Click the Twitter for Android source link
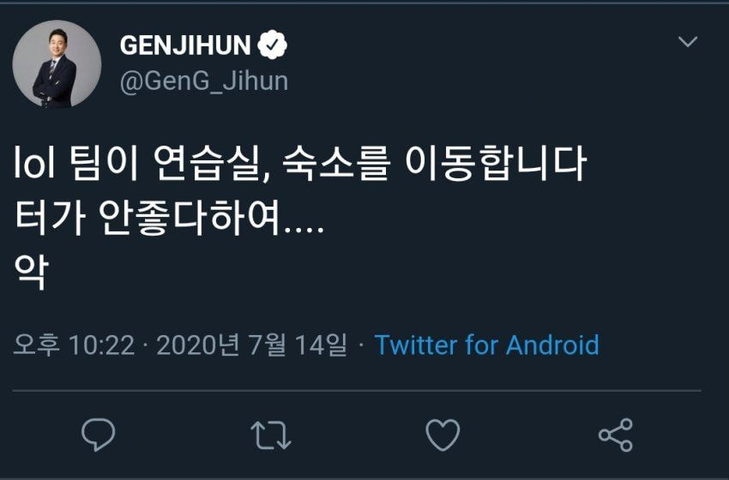 (486, 345)
